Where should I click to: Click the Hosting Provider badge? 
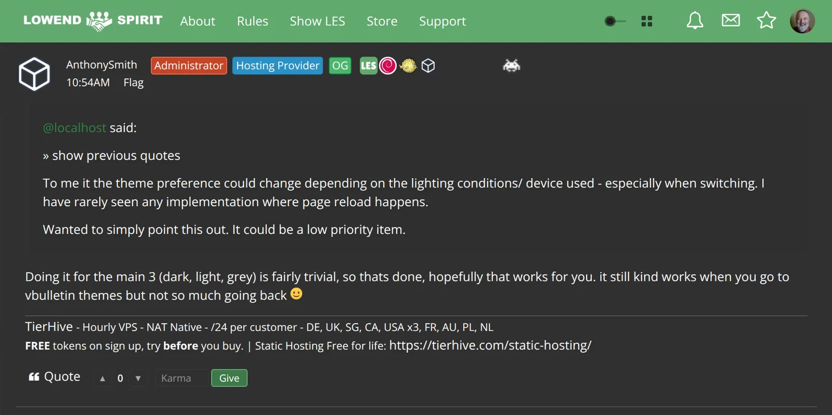tap(278, 65)
